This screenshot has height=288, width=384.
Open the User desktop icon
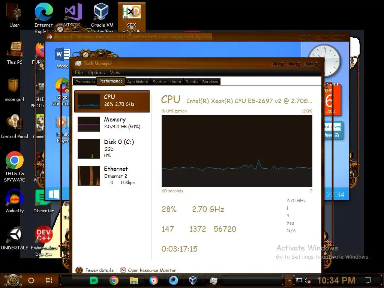15,15
